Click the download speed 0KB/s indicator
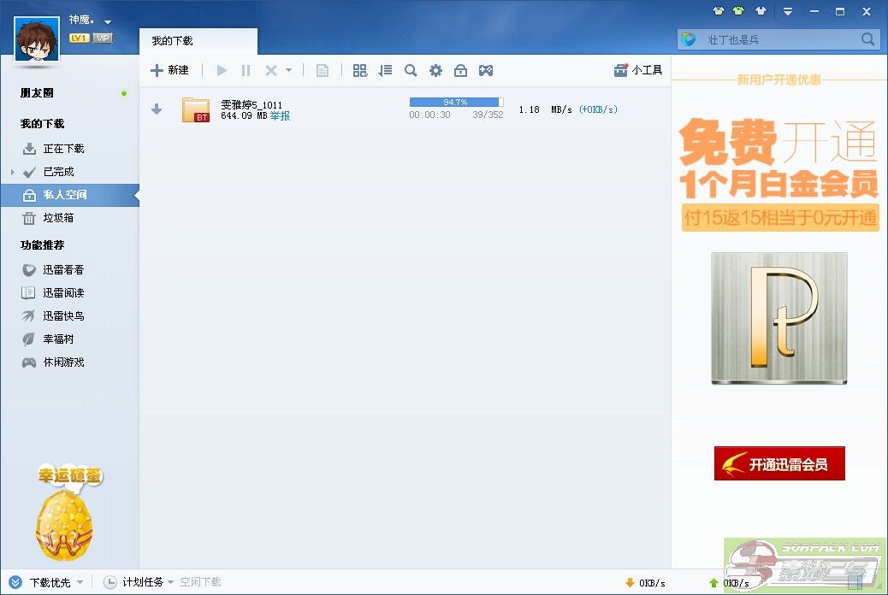This screenshot has width=888, height=595. [x=645, y=582]
